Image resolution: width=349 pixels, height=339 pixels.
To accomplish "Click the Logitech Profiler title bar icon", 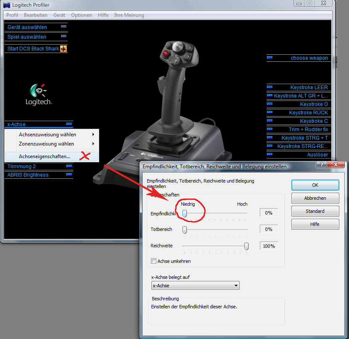I will (x=6, y=5).
